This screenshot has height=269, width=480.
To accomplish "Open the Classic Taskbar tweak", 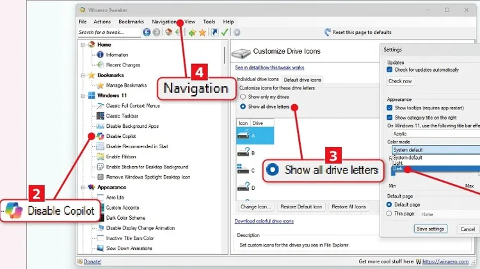I will [x=123, y=116].
